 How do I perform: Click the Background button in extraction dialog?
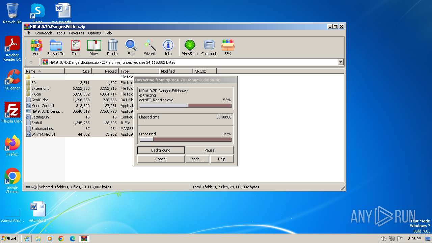coord(161,150)
